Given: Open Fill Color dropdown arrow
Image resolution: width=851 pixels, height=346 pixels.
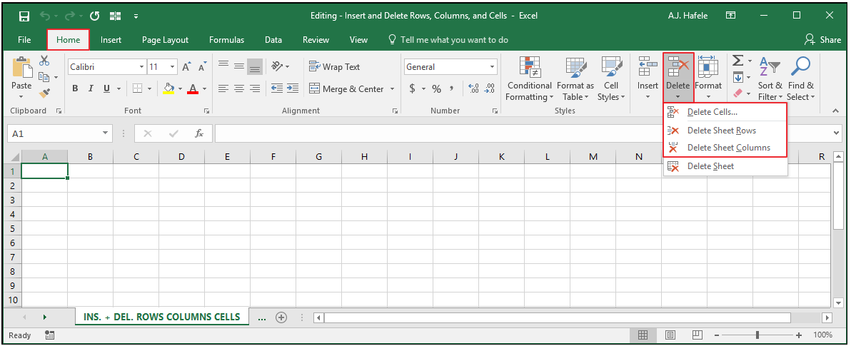Looking at the screenshot, I should 180,88.
